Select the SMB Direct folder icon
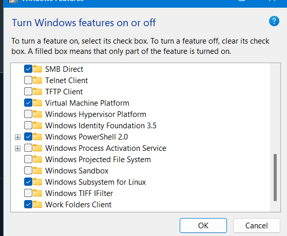Screen dimensions: 287x236 click(37, 69)
